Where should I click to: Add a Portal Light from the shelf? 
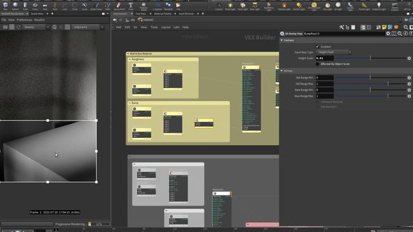click(x=364, y=6)
